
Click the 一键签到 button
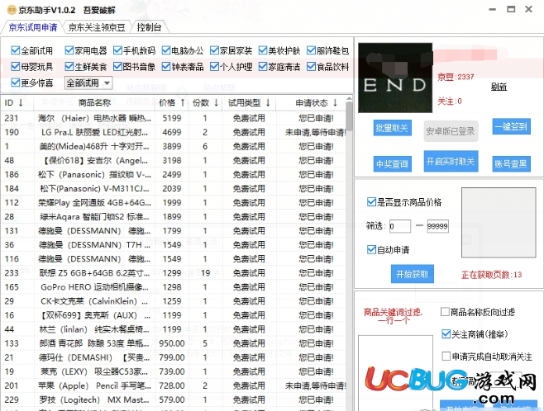point(512,126)
